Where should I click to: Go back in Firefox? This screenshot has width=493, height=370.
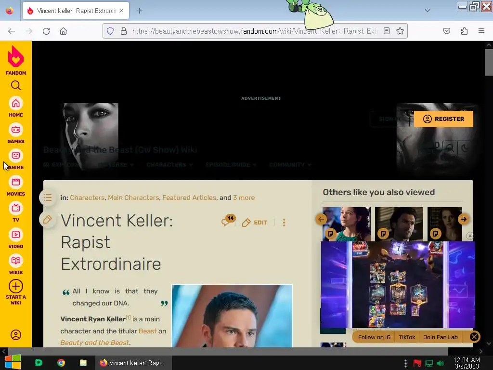pyautogui.click(x=12, y=31)
